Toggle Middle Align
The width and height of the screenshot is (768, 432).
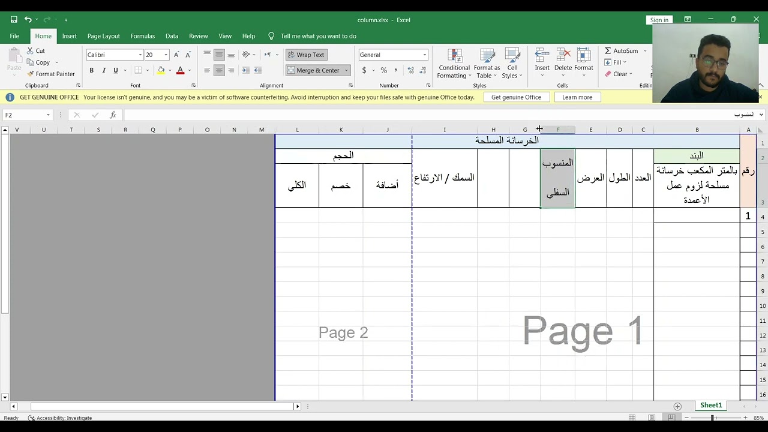click(219, 55)
